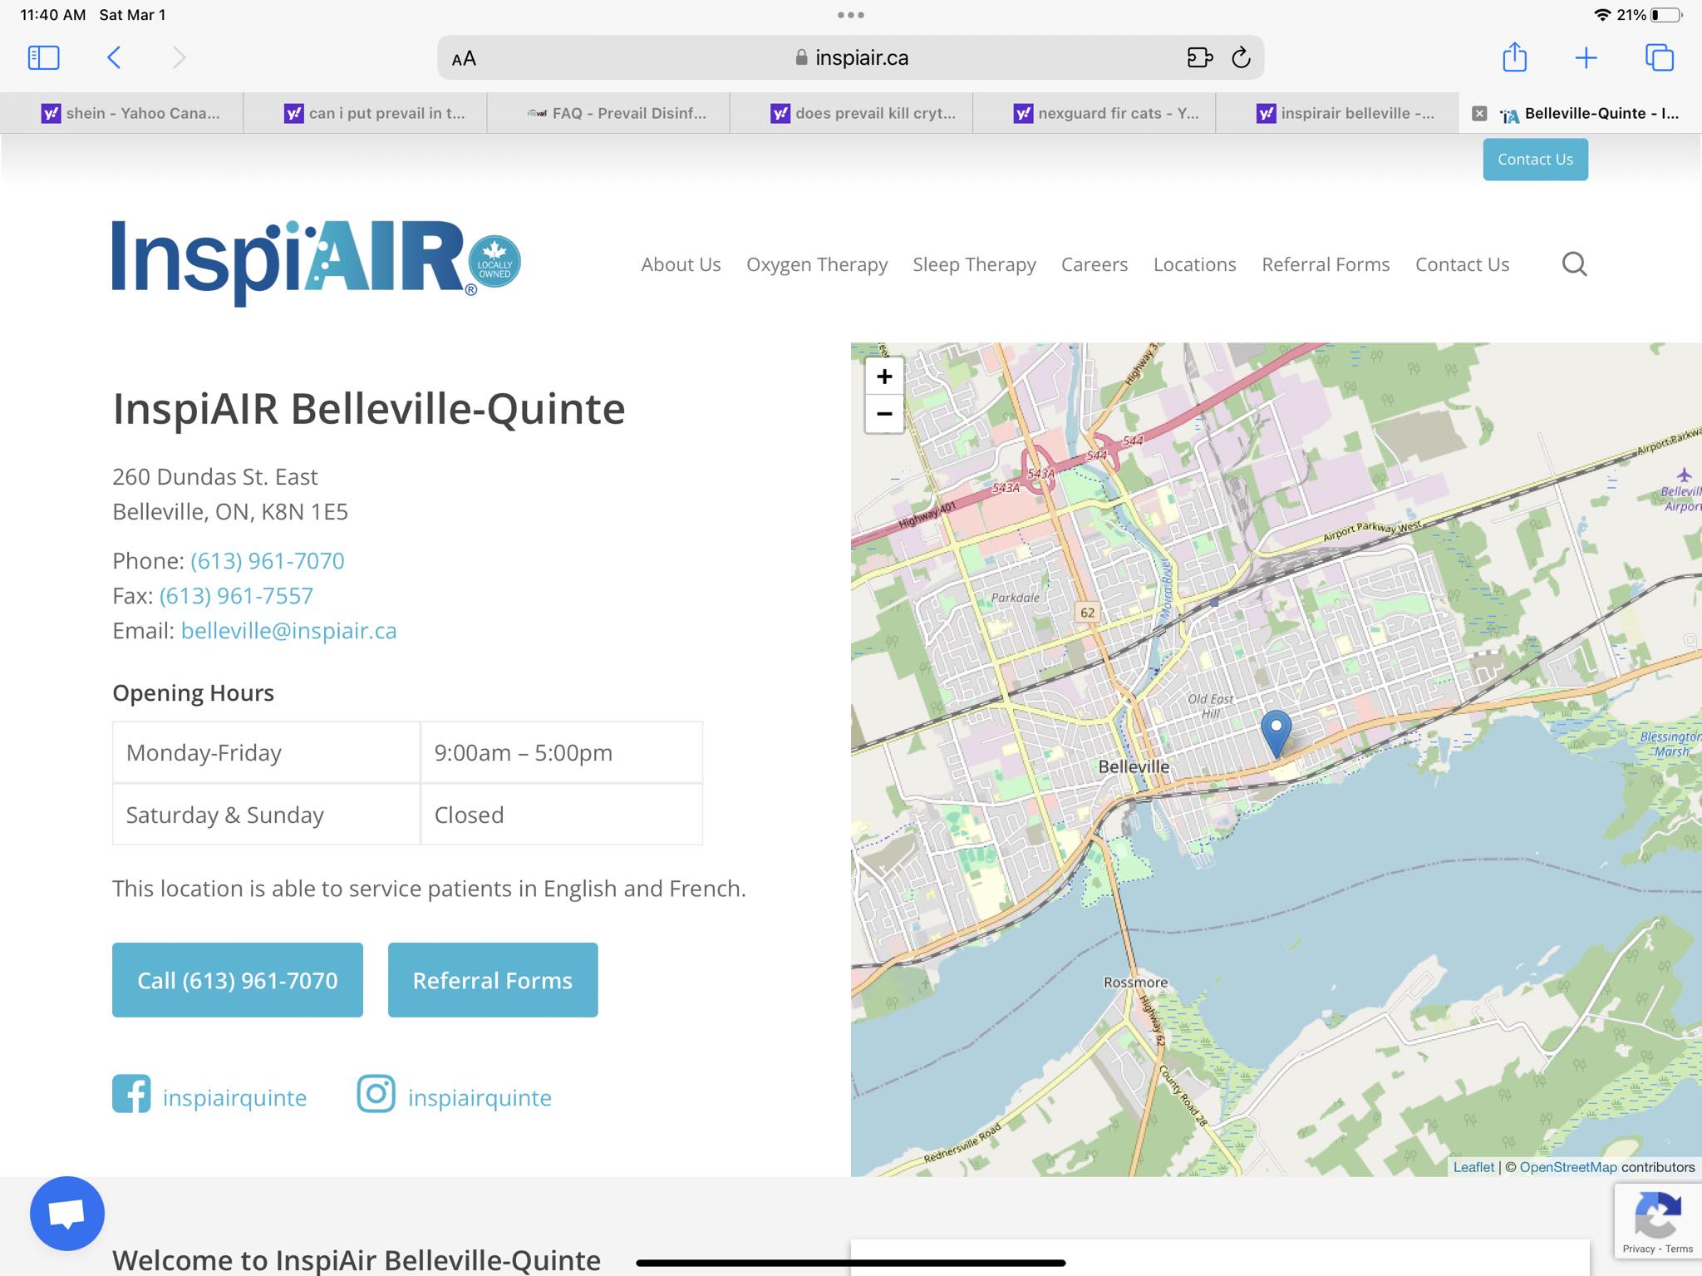
Task: Open the OpenStreetMap attribution link
Action: [1568, 1167]
